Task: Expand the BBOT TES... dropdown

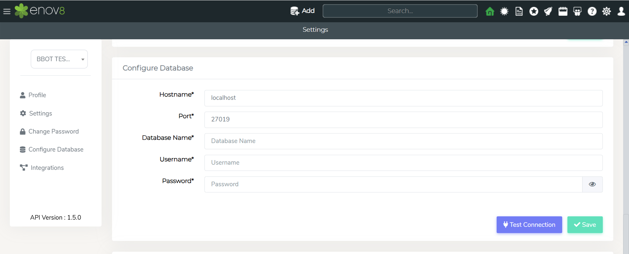Action: (59, 59)
